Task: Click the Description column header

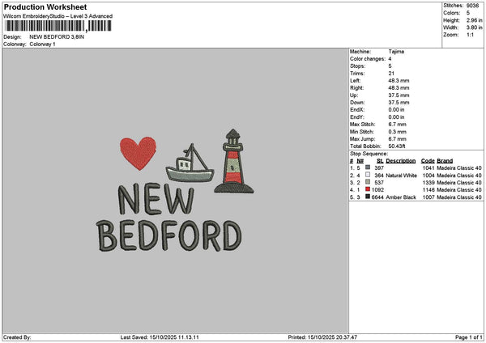Action: pyautogui.click(x=401, y=160)
